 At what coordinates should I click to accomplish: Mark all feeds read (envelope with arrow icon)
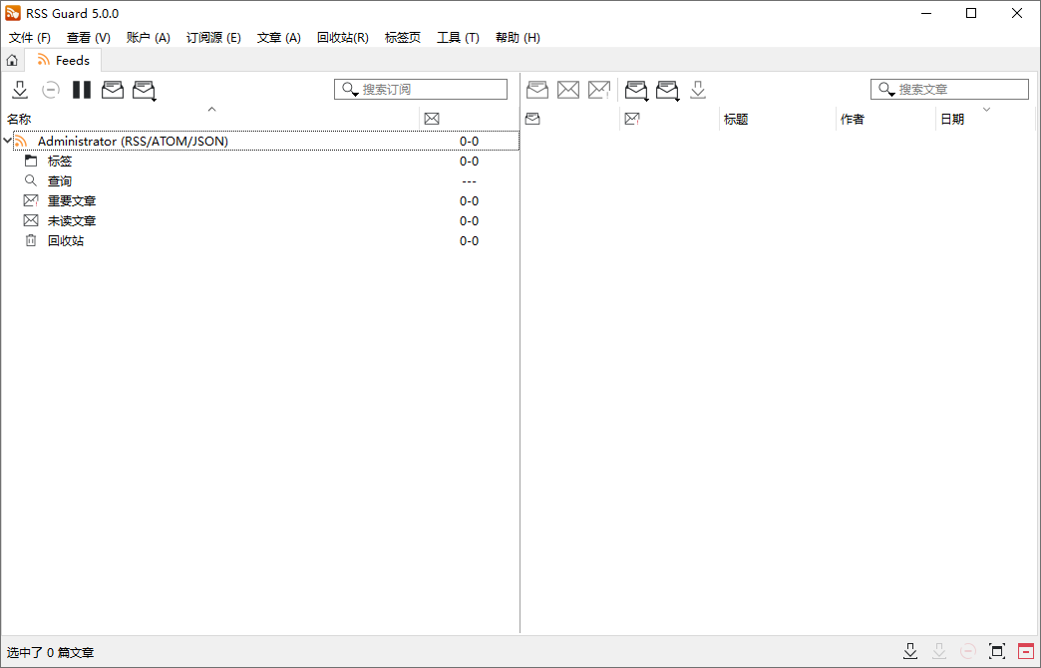[145, 90]
